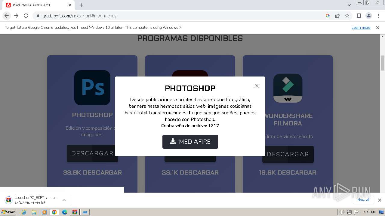This screenshot has height=216, width=385.
Task: Click Chrome icon in taskbar
Action: pos(54,212)
